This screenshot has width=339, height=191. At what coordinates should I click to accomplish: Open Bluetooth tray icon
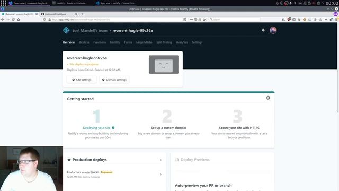pyautogui.click(x=295, y=3)
